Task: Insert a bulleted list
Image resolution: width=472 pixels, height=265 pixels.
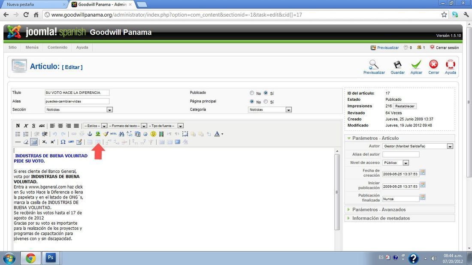Action: [x=18, y=134]
